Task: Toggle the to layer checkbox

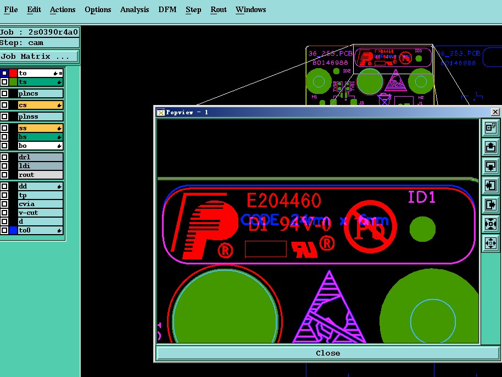Action: (x=4, y=73)
